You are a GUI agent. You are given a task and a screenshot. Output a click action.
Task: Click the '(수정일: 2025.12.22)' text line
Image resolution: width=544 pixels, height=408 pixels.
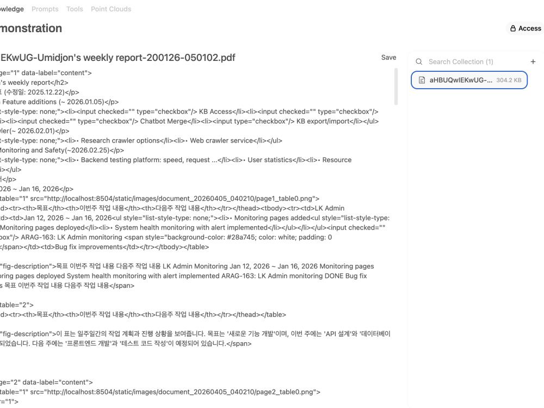click(40, 92)
